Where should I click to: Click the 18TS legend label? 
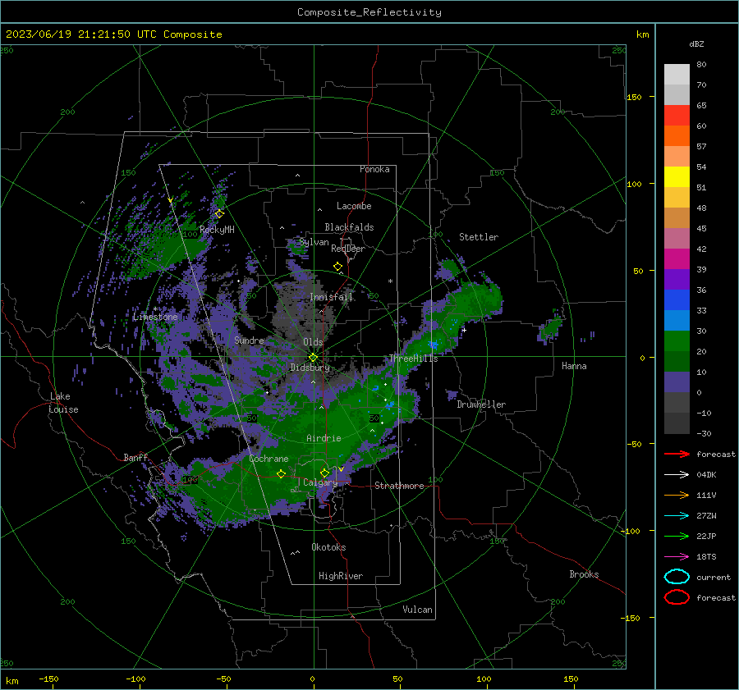tap(706, 557)
